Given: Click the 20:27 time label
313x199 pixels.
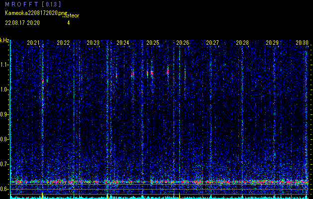Looking at the screenshot, I should click(212, 43).
